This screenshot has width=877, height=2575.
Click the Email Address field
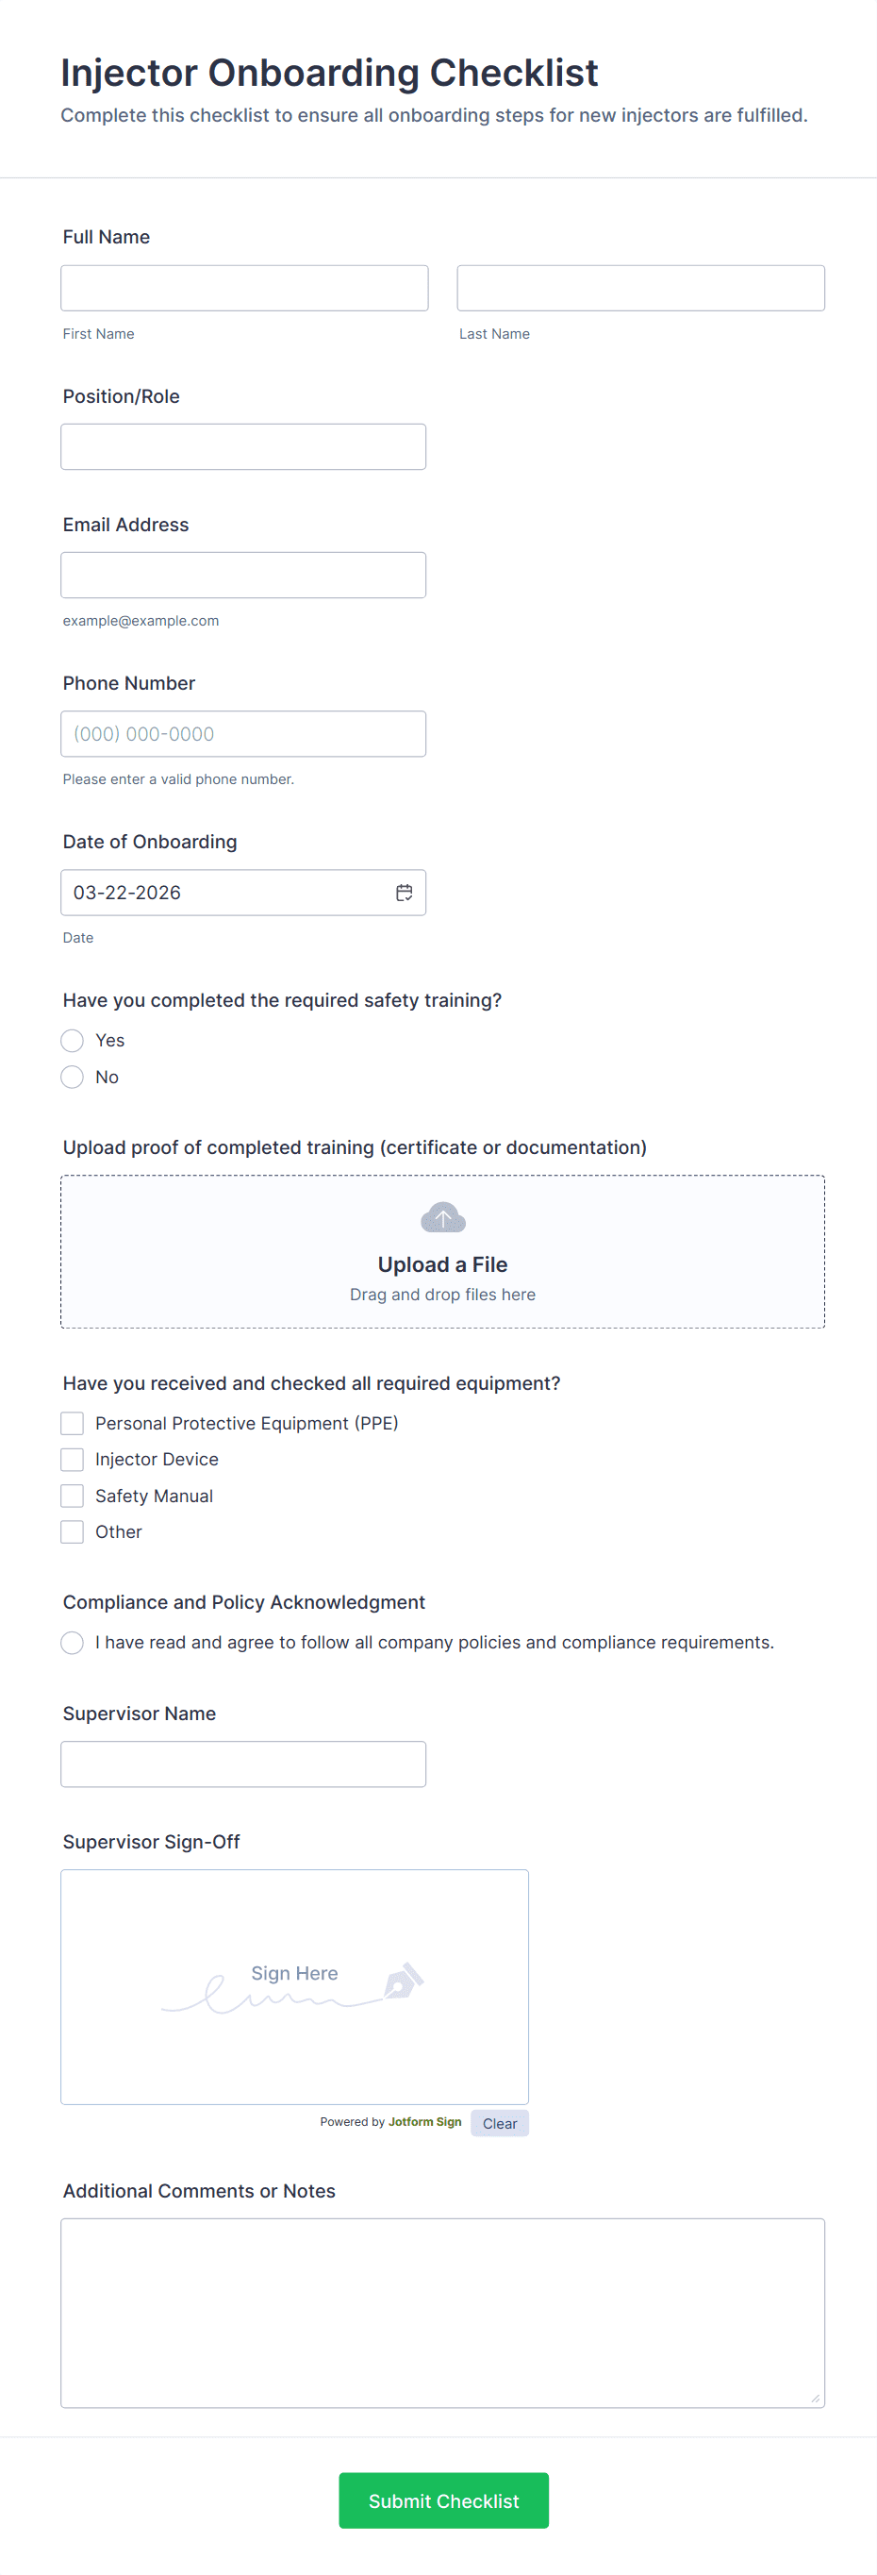point(242,574)
